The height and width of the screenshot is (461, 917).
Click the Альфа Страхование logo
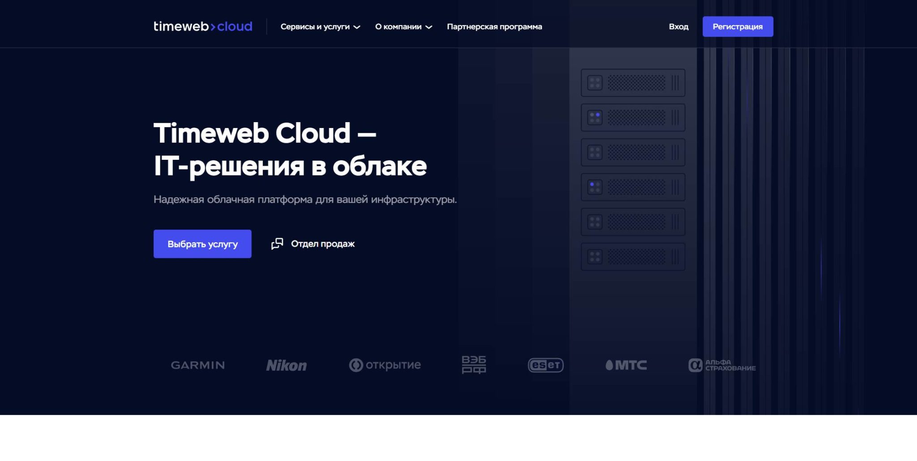point(722,365)
